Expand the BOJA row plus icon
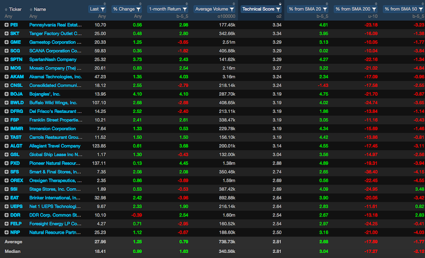Viewport: 425px width, 258px height. coord(6,94)
